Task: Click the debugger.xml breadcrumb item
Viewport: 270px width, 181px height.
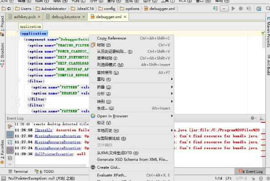Action: 160,9
